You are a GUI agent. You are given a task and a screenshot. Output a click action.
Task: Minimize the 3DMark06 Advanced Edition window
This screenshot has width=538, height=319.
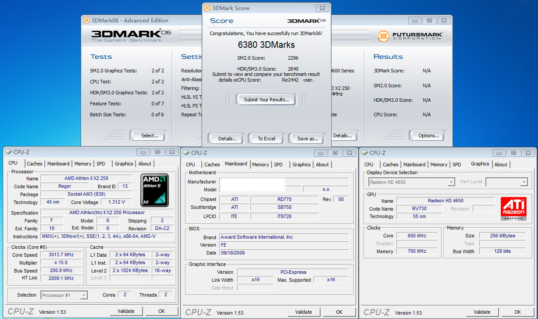tap(415, 20)
